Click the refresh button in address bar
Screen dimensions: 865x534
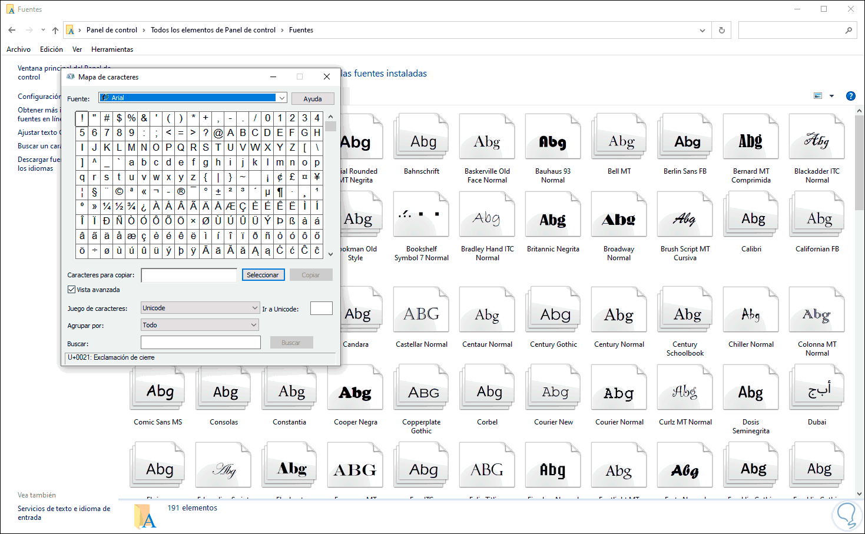tap(721, 30)
